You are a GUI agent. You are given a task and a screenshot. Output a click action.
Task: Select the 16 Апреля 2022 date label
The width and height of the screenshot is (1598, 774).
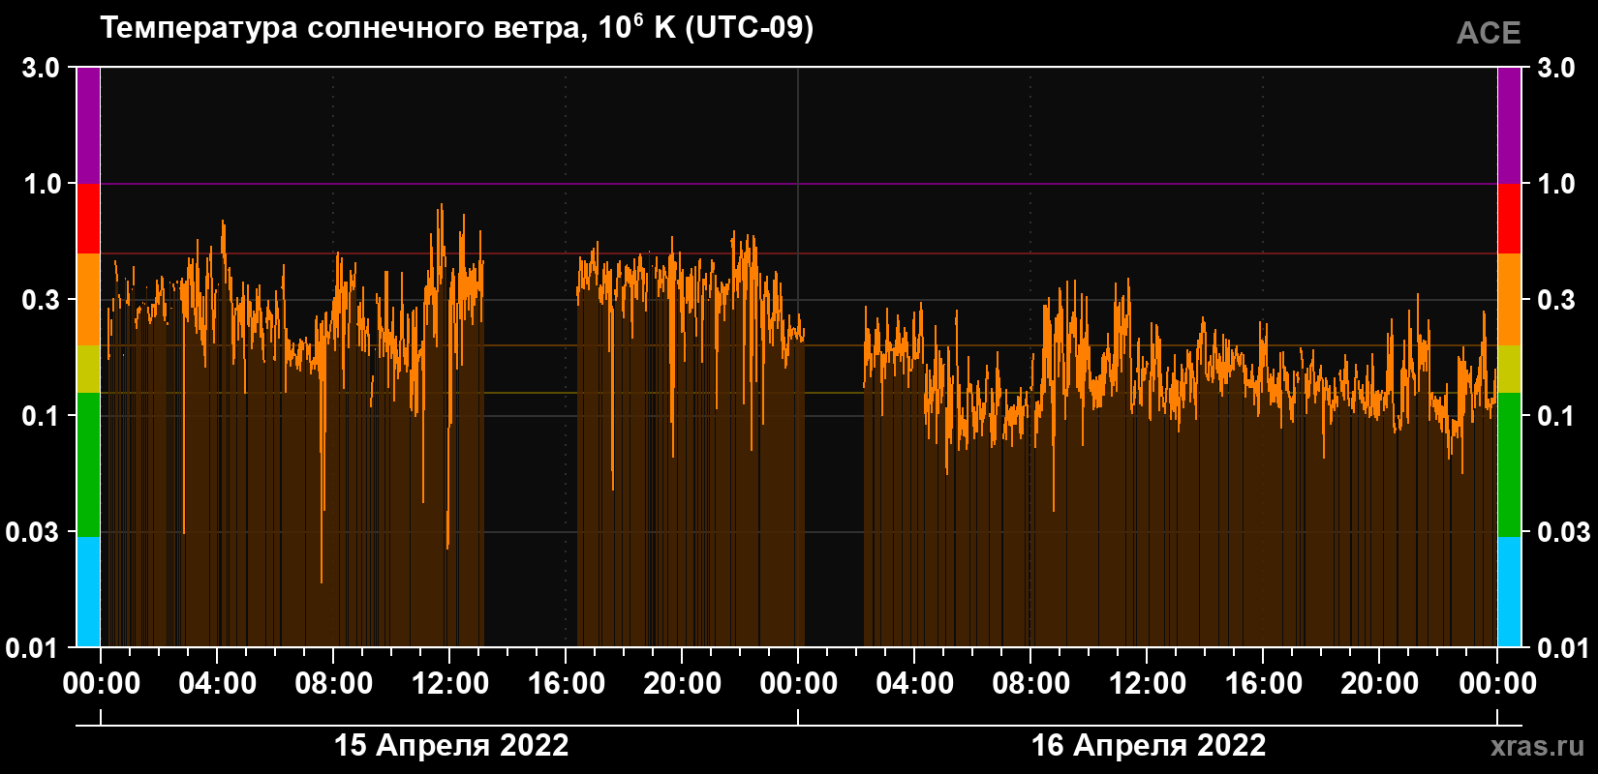(x=1149, y=746)
